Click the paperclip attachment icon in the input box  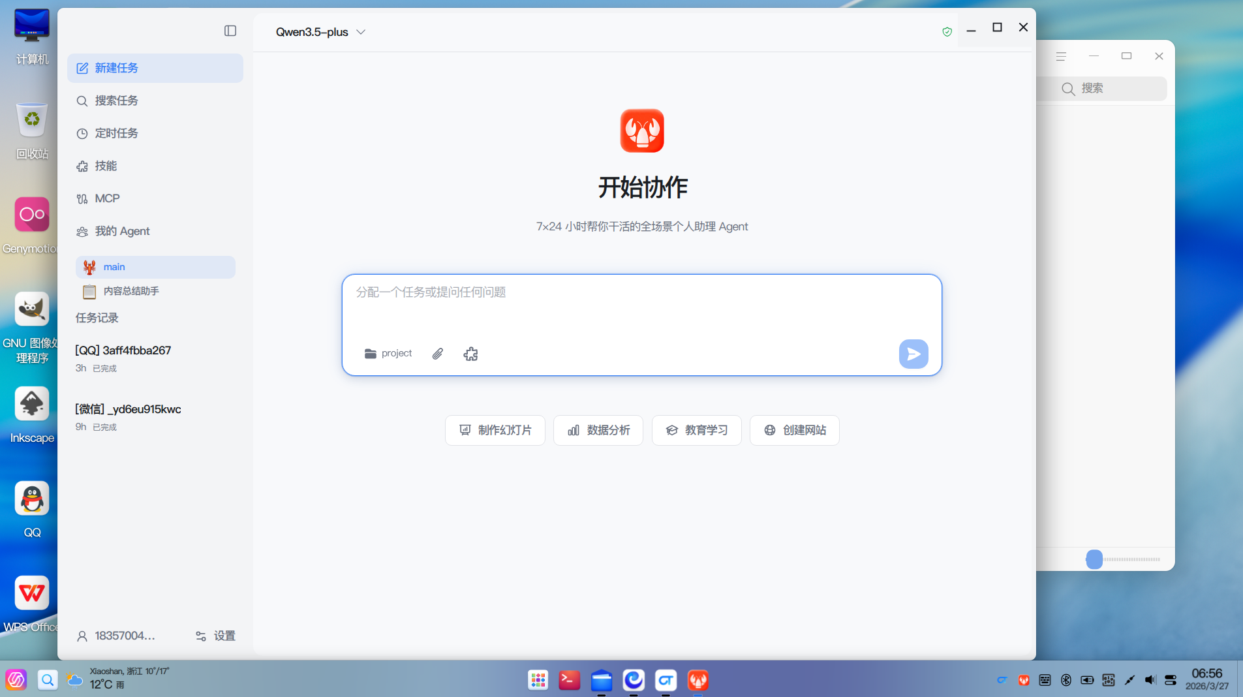pyautogui.click(x=437, y=353)
